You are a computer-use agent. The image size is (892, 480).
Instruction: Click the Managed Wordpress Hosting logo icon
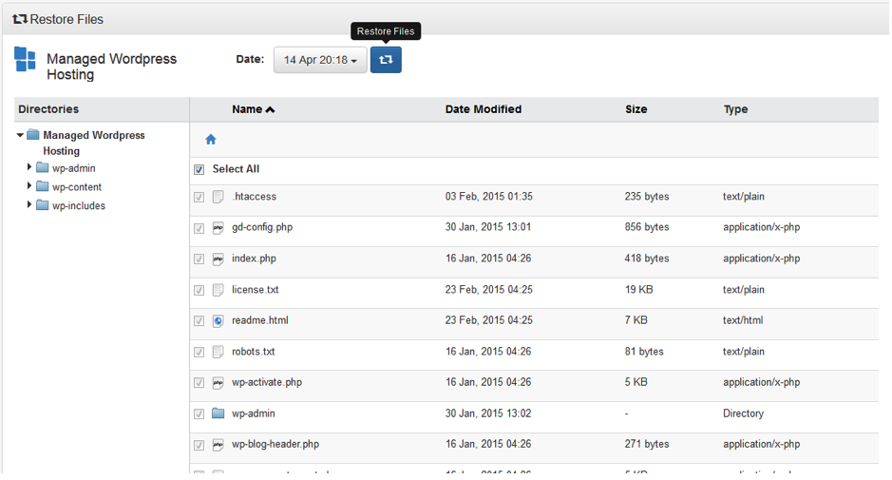[x=25, y=60]
